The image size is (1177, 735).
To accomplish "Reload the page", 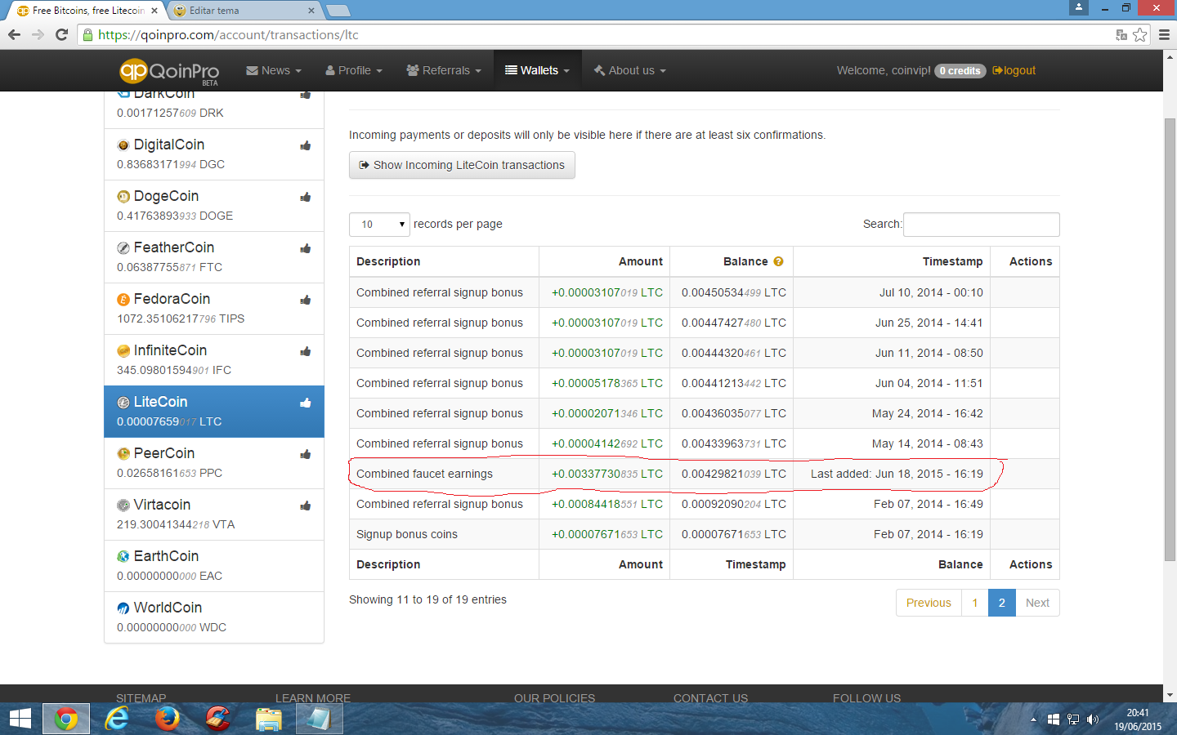I will [x=61, y=34].
